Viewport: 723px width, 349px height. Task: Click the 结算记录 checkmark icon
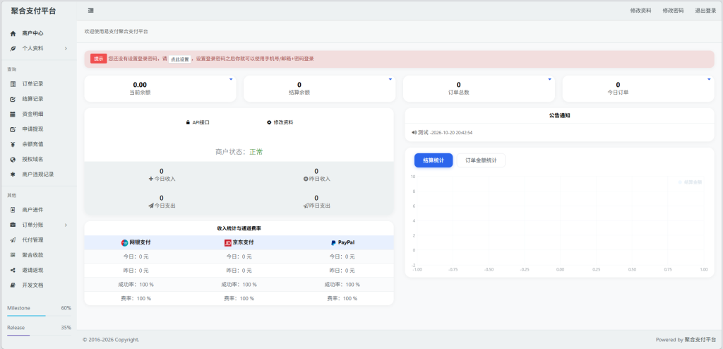point(13,99)
